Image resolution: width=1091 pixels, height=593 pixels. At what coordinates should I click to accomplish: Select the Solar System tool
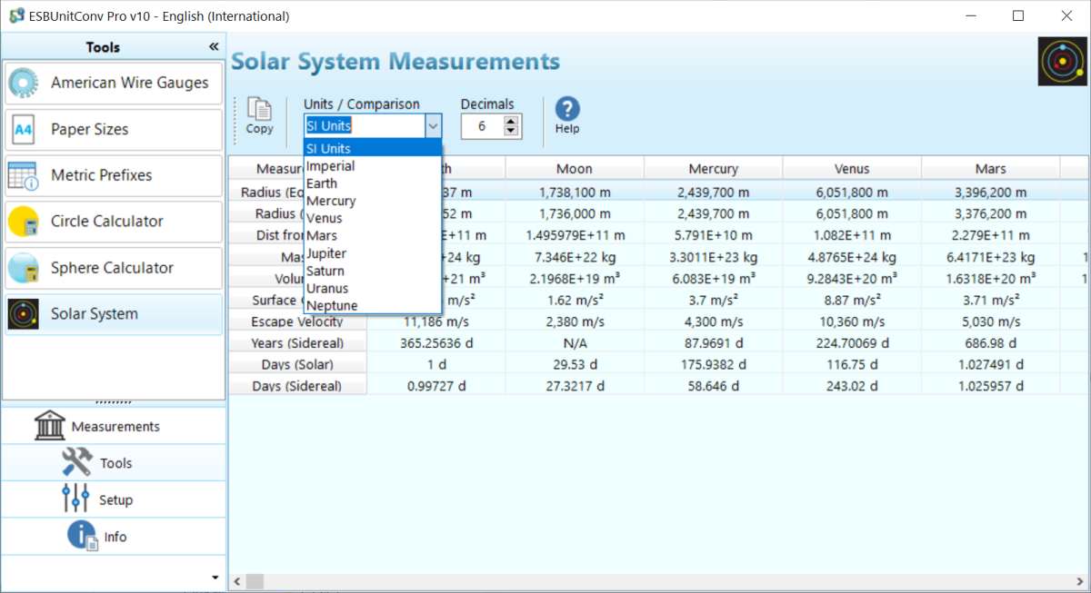113,313
